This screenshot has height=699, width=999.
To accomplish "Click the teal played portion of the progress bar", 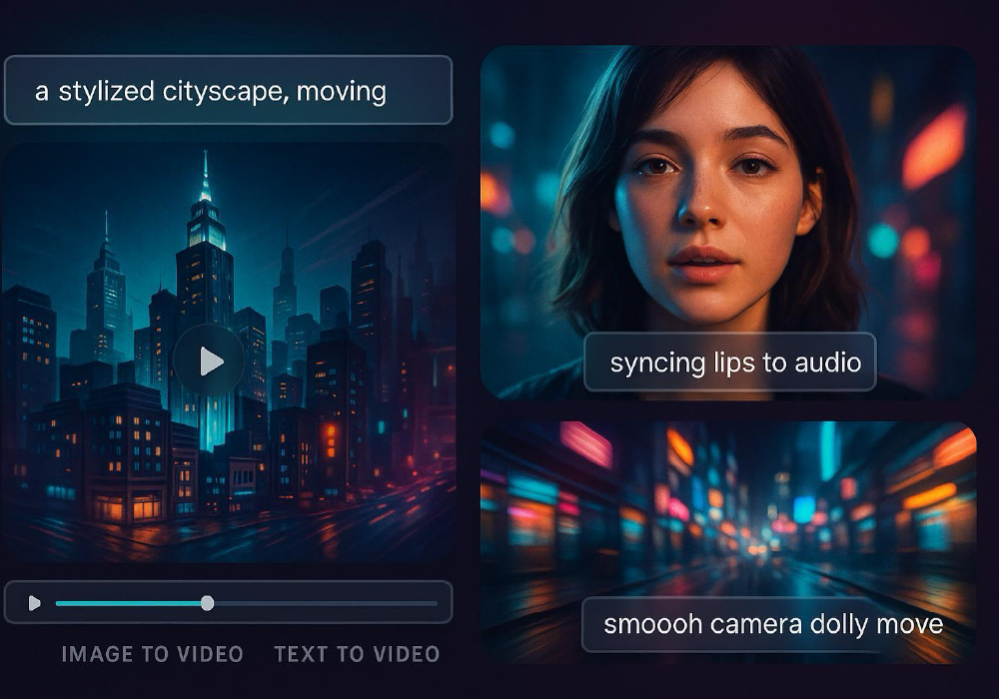I will point(130,603).
